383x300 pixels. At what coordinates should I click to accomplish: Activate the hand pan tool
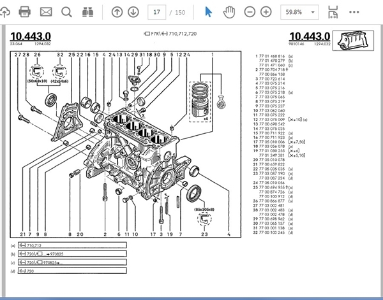coord(229,12)
